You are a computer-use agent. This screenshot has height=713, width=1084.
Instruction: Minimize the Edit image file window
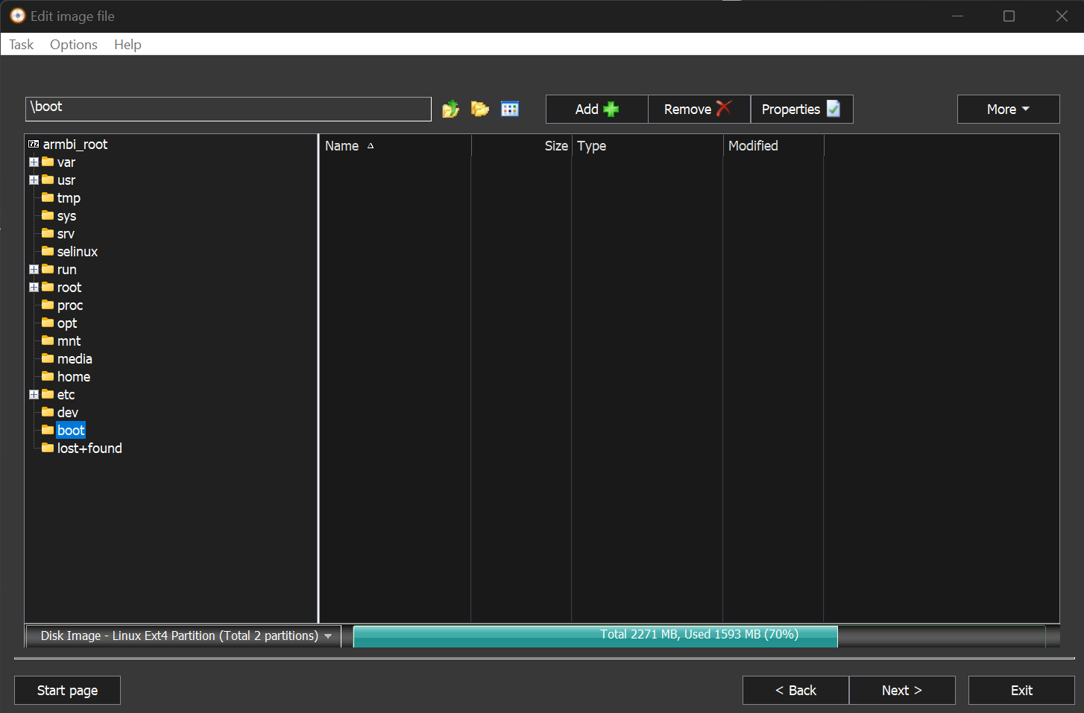click(x=958, y=16)
